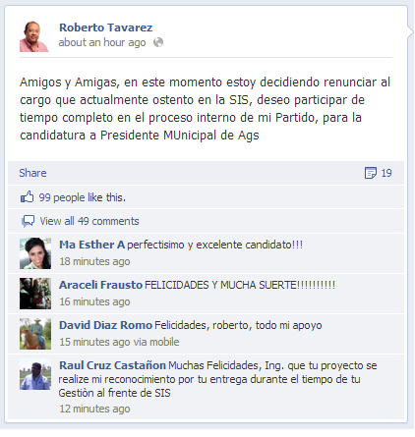The height and width of the screenshot is (437, 415).
Task: Open Araceli Frausto's avatar photo
Action: click(x=35, y=294)
